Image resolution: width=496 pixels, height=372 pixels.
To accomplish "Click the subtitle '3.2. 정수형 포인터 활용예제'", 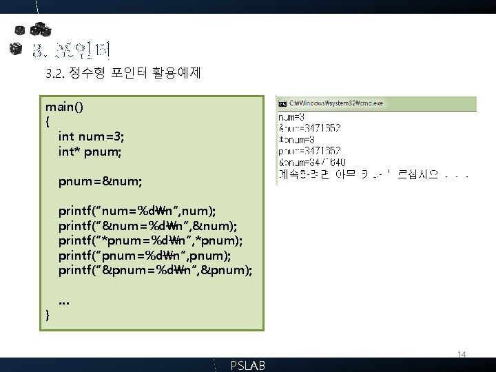I will coord(123,73).
